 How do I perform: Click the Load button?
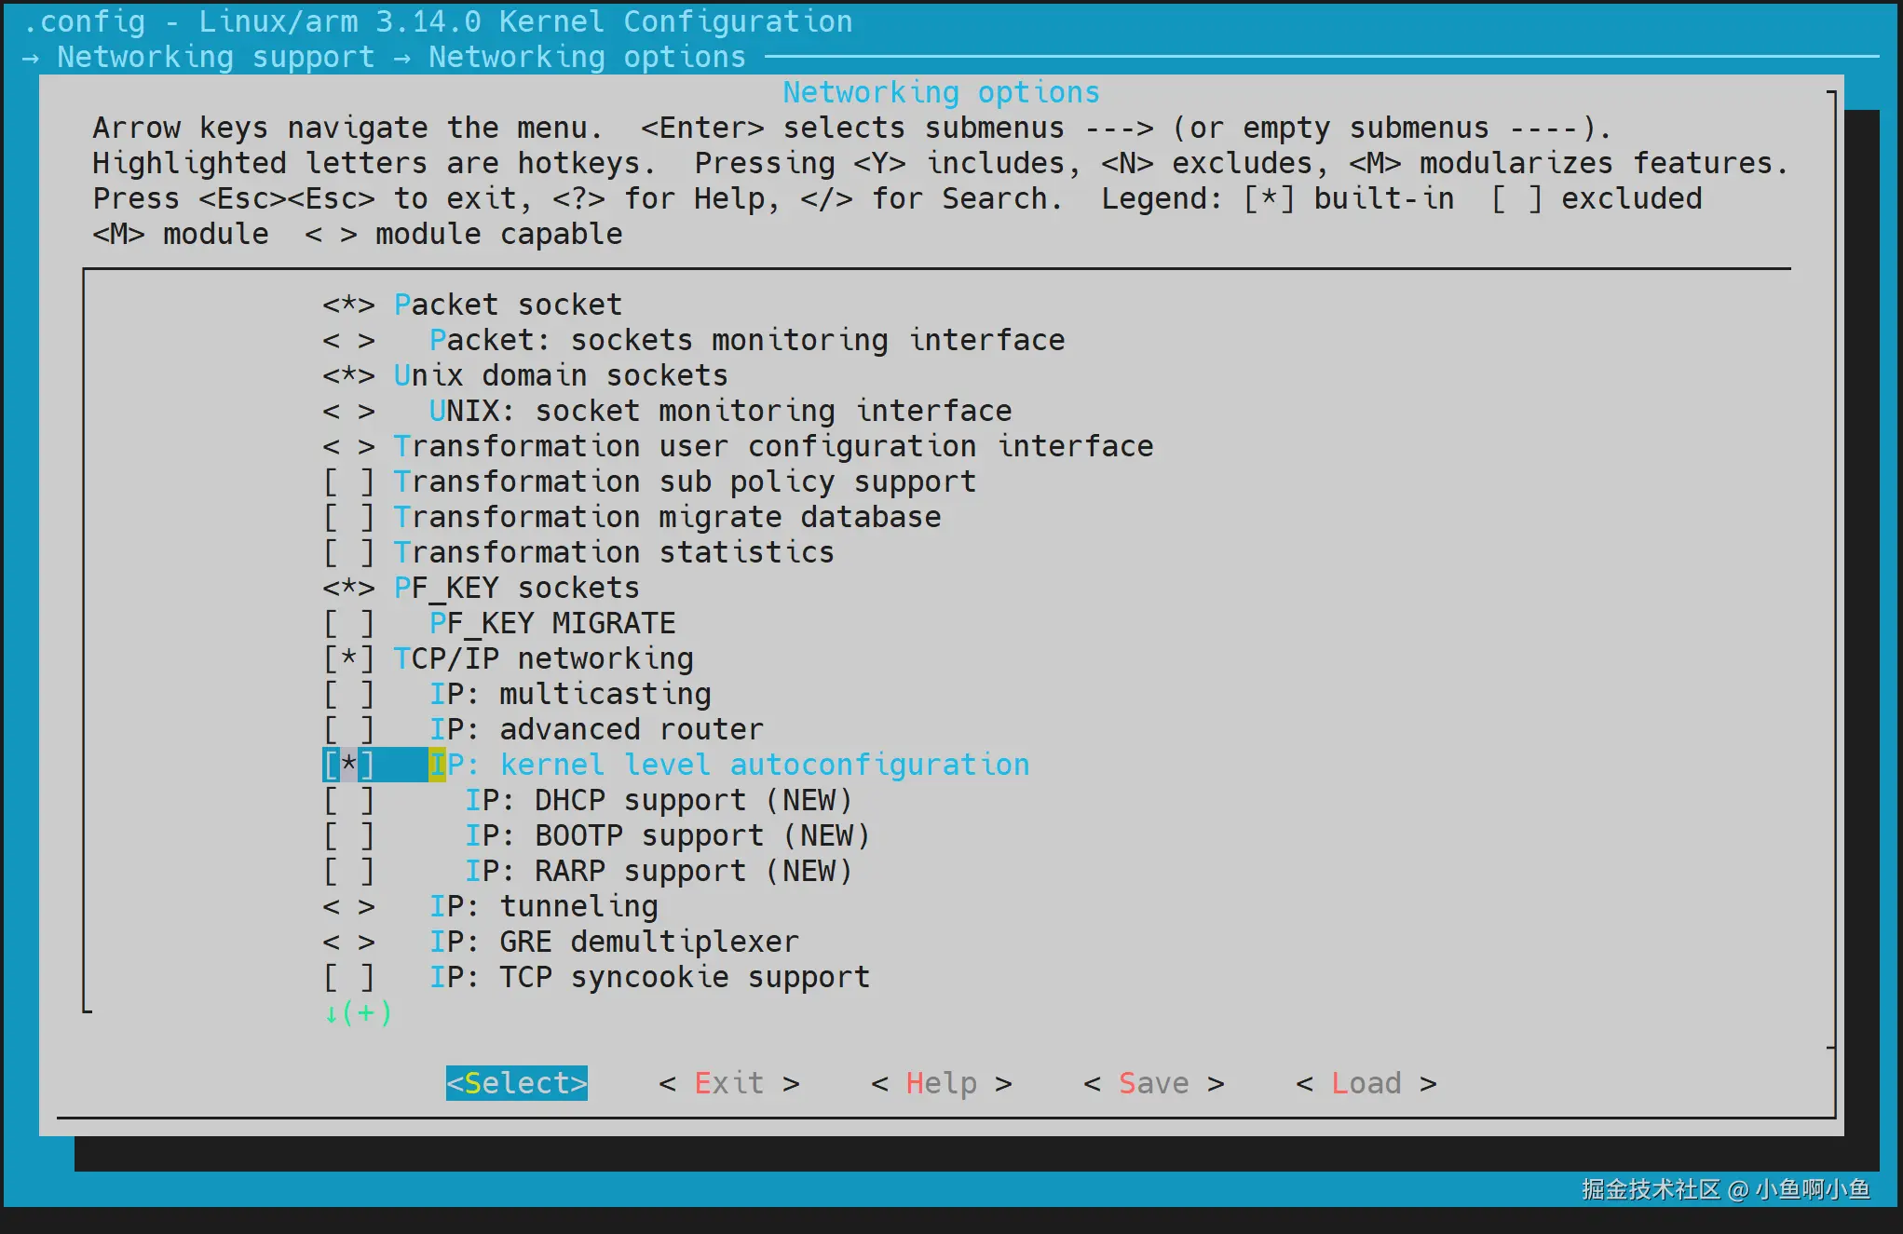[x=1366, y=1083]
